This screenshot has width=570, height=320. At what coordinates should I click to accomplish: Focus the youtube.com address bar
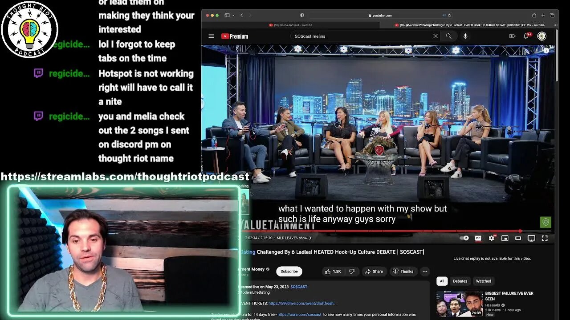click(380, 15)
